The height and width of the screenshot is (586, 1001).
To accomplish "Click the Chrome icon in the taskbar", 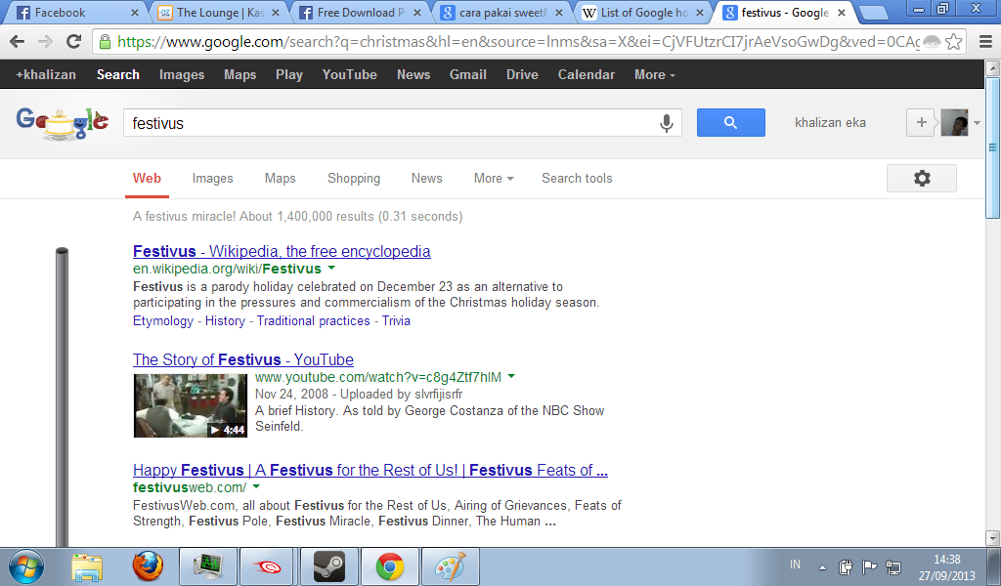I will pos(389,566).
